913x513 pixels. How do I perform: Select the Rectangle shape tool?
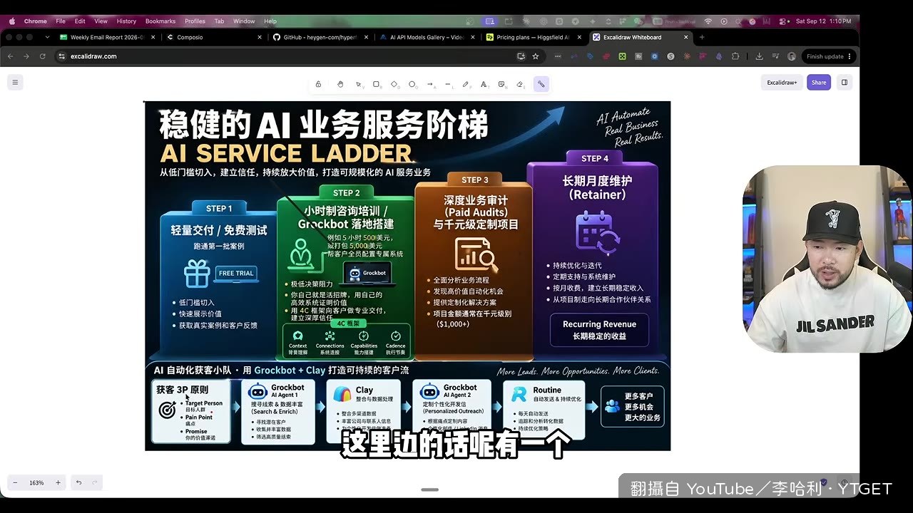click(377, 84)
